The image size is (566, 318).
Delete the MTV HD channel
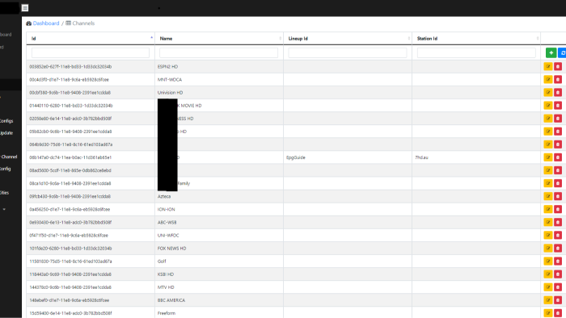coord(558,287)
